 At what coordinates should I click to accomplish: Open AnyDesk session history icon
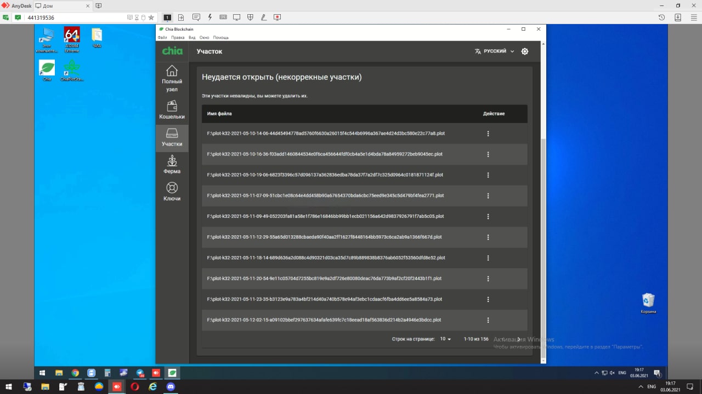click(662, 18)
